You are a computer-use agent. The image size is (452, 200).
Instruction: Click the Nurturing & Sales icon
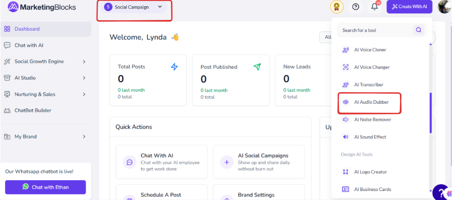7,94
